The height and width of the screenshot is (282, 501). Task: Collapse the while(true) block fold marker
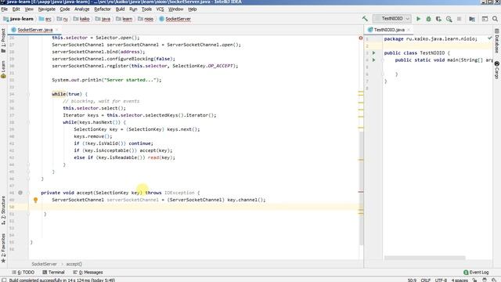pyautogui.click(x=28, y=94)
